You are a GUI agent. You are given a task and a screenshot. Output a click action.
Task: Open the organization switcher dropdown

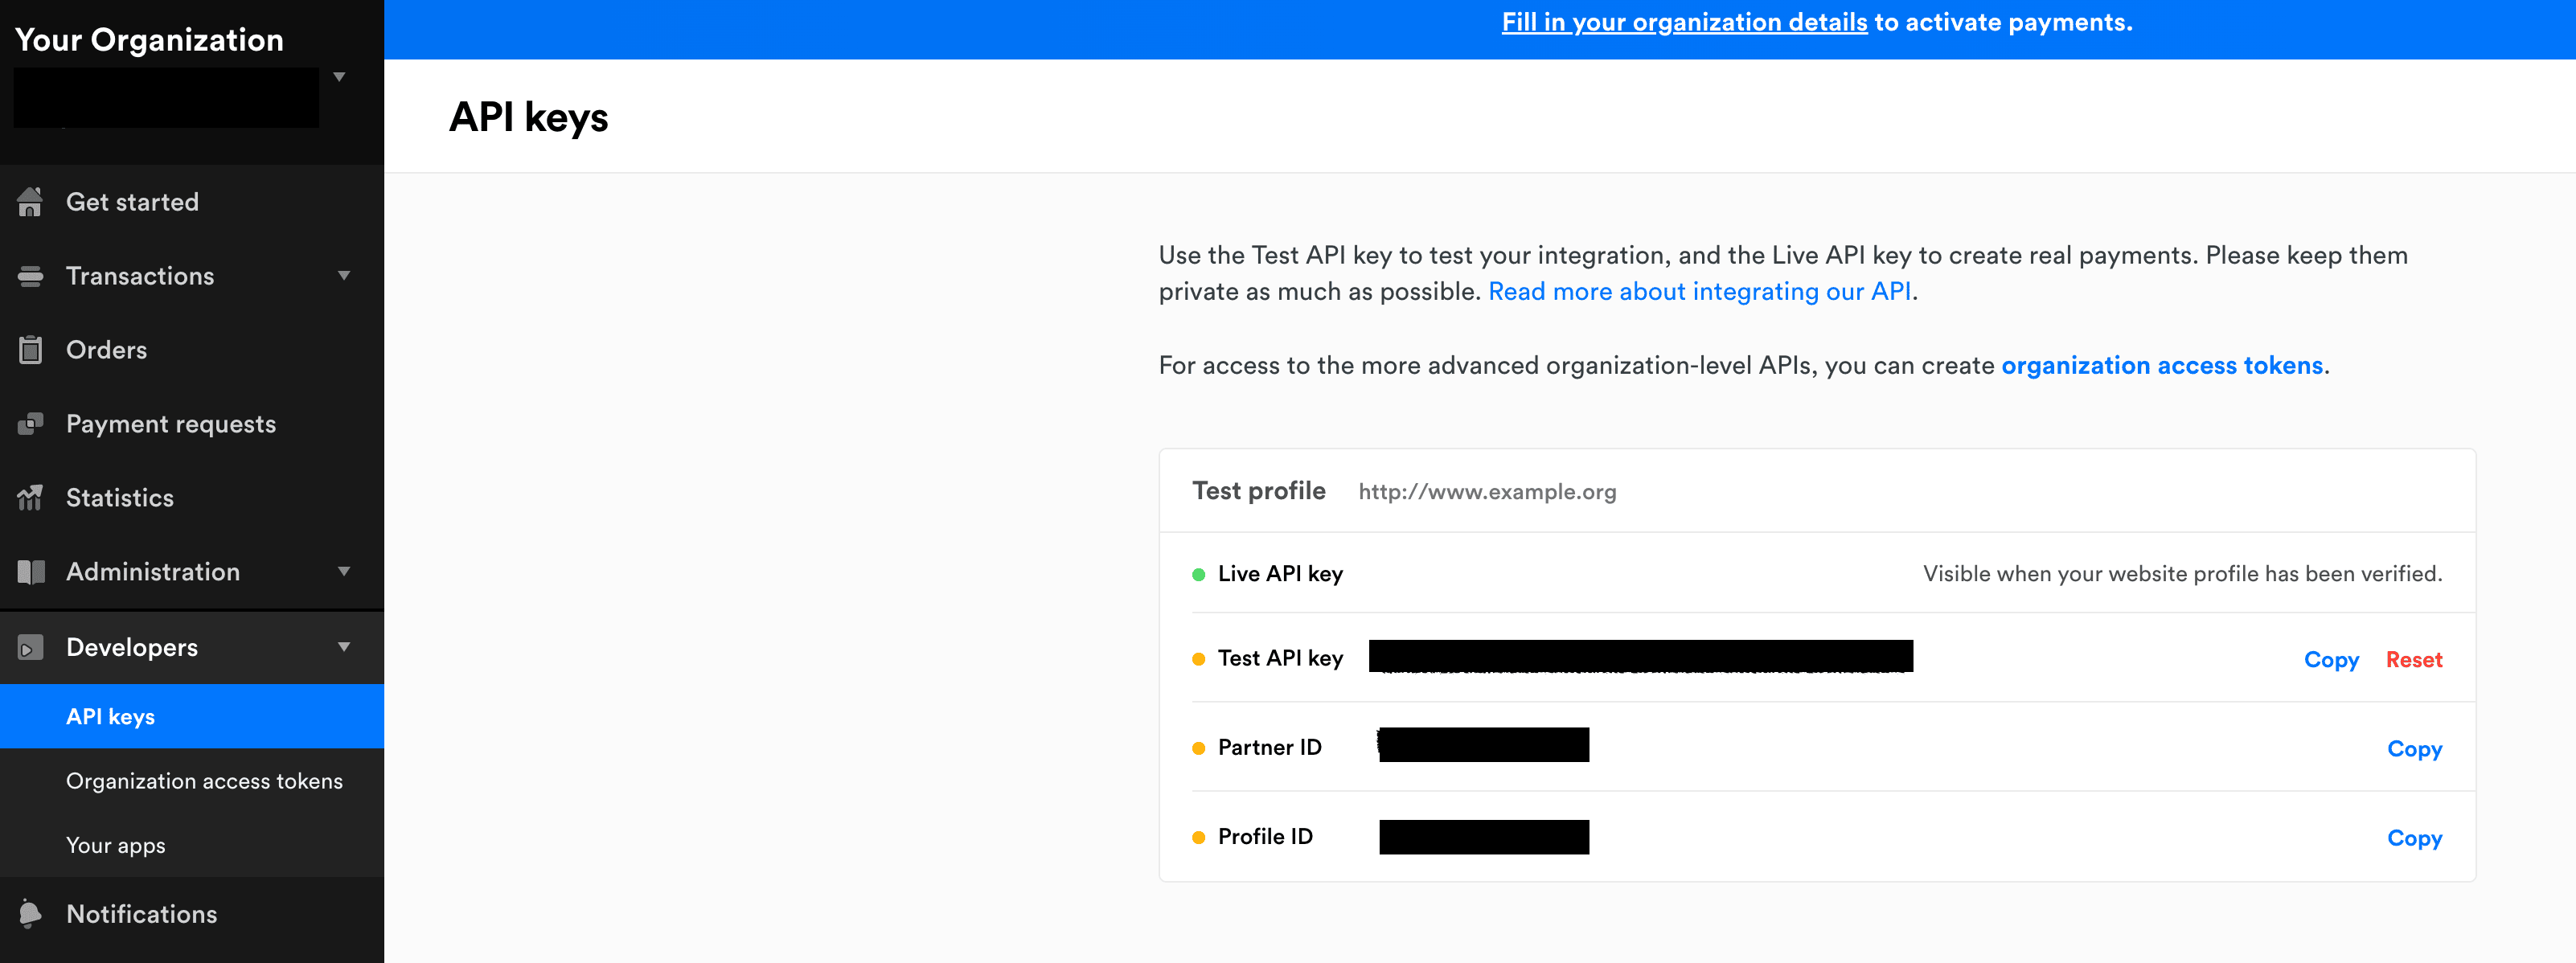coord(339,77)
